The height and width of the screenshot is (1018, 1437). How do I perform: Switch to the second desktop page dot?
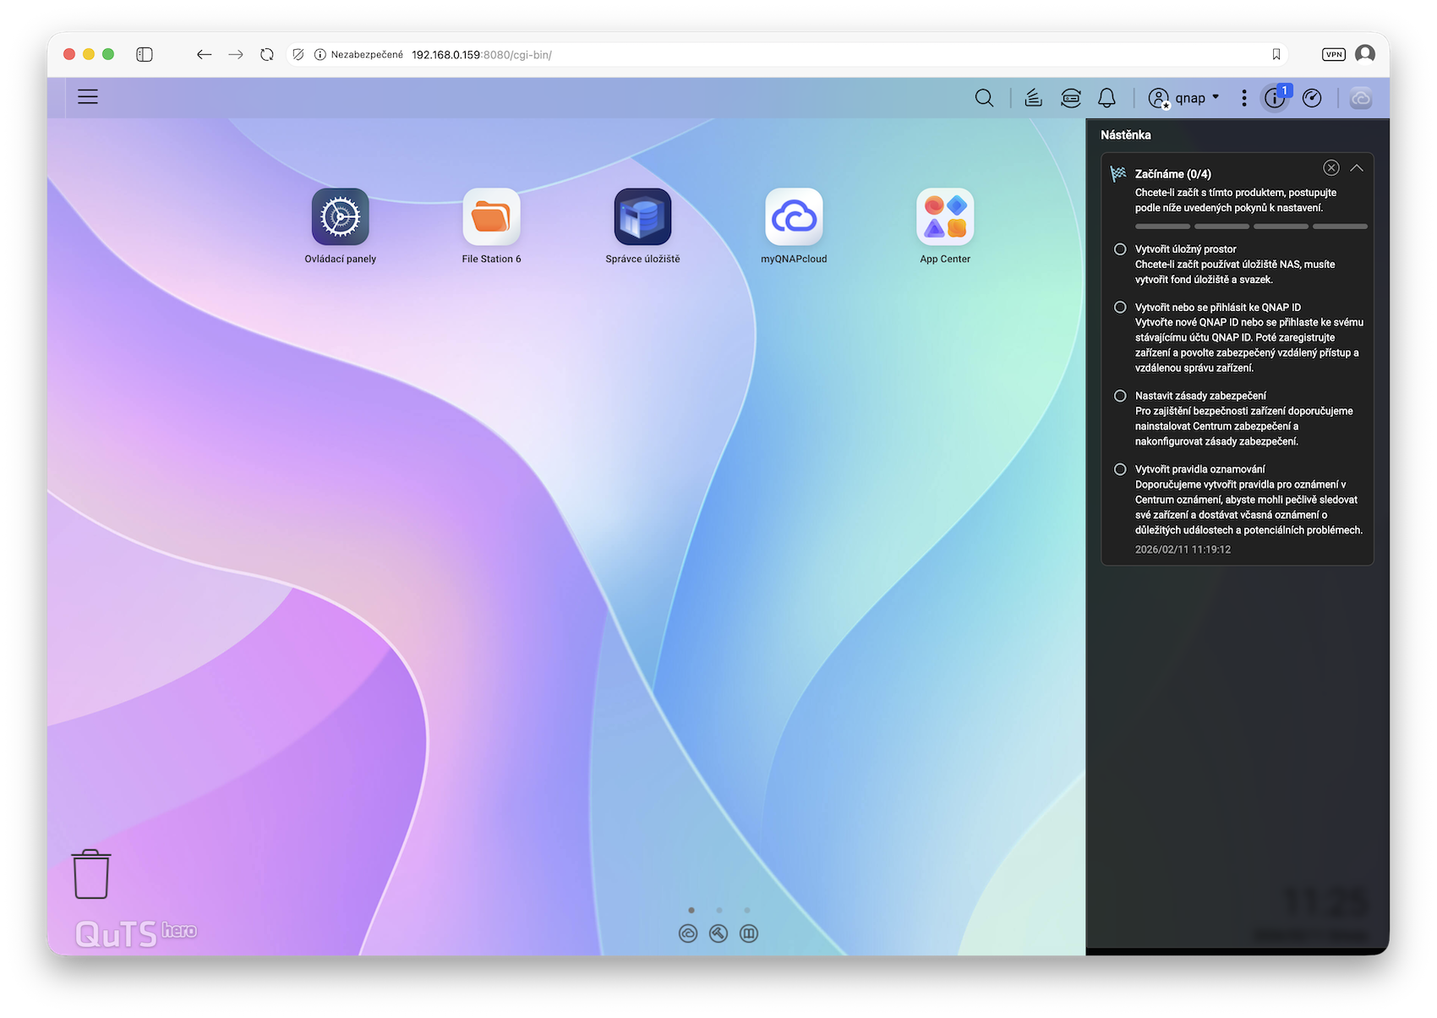click(x=719, y=911)
